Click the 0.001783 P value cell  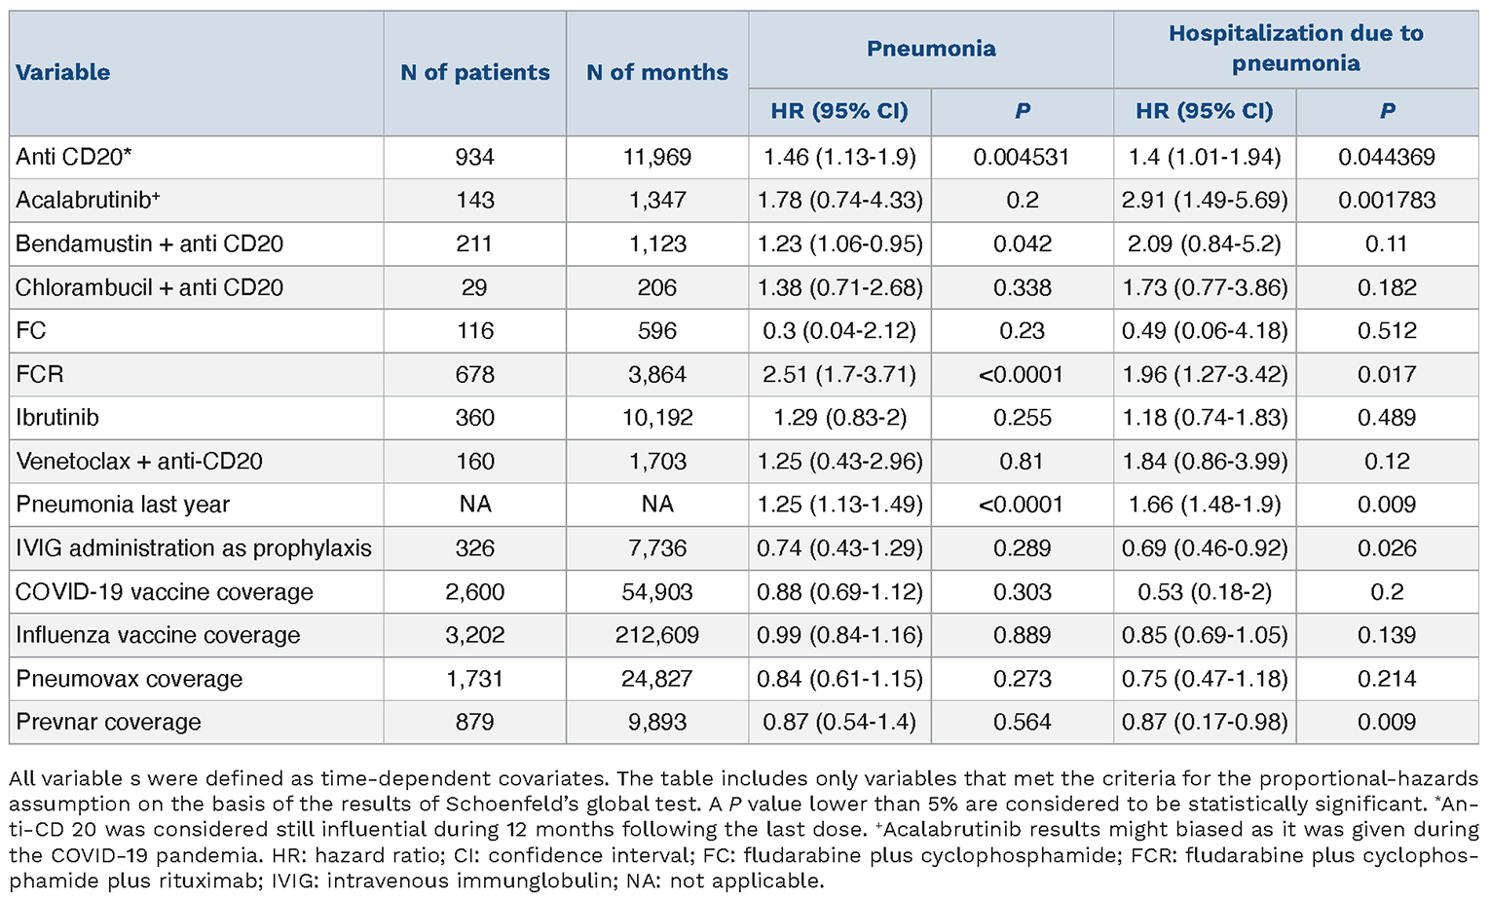[x=1387, y=200]
